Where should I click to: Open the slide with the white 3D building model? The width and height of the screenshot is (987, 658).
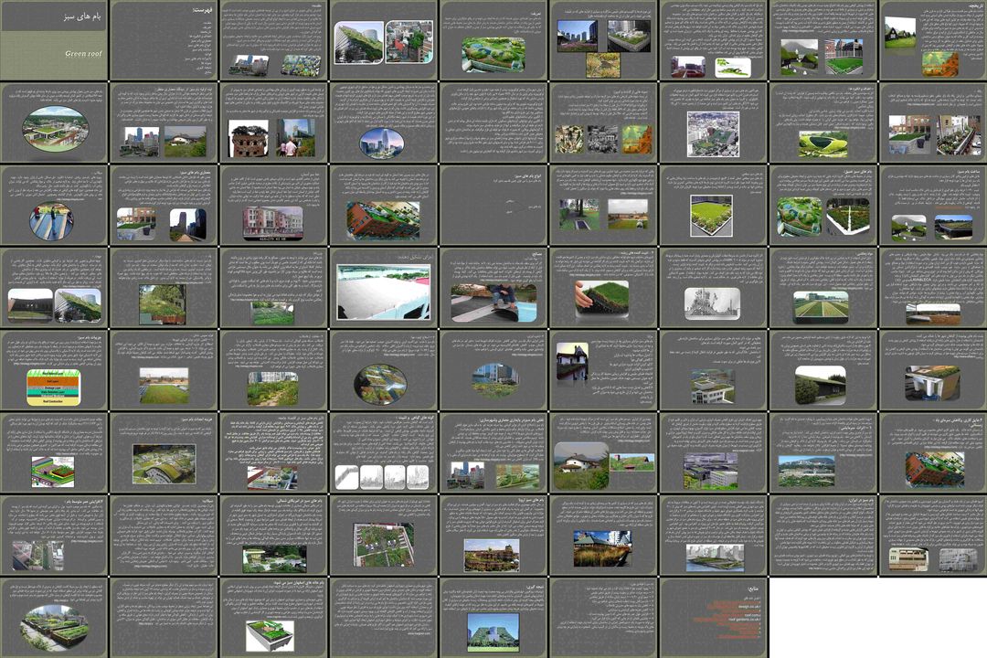click(x=274, y=618)
